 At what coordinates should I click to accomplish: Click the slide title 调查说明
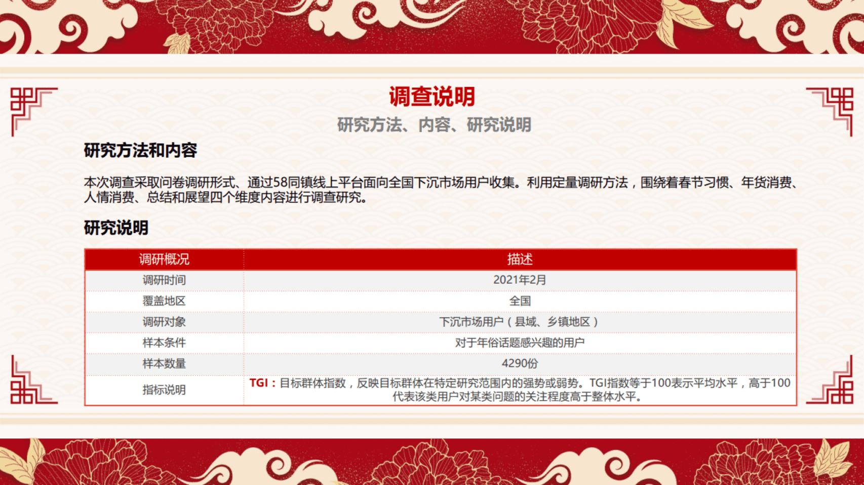431,98
